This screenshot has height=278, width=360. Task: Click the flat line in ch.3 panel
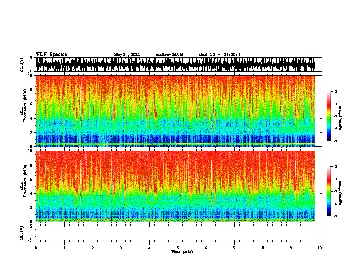tap(175, 233)
